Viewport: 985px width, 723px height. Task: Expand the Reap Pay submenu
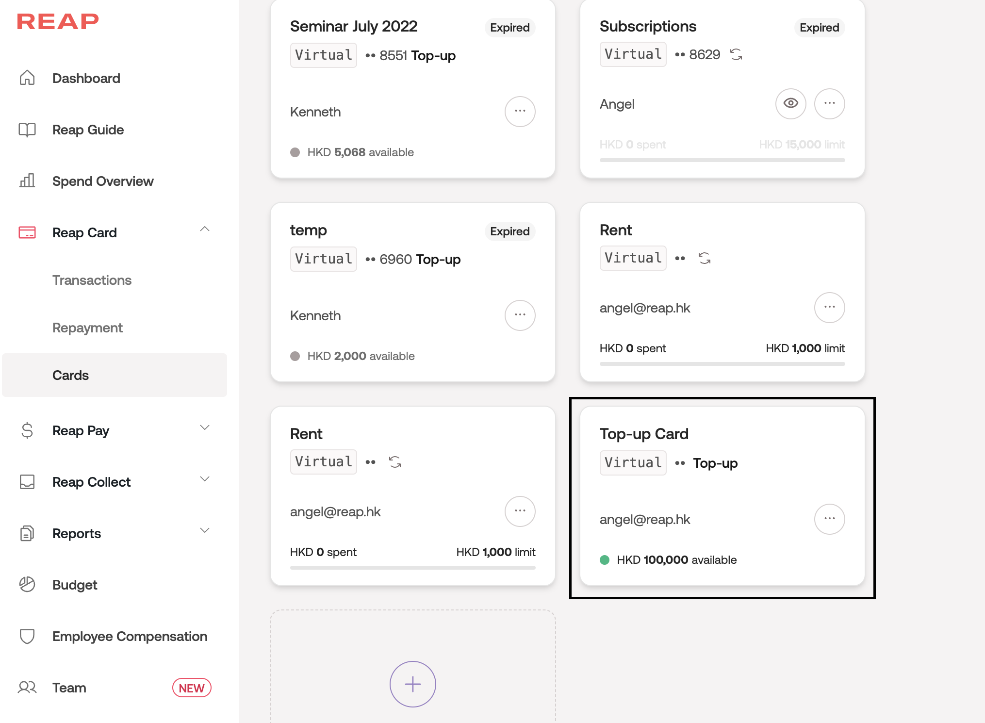[x=205, y=427]
